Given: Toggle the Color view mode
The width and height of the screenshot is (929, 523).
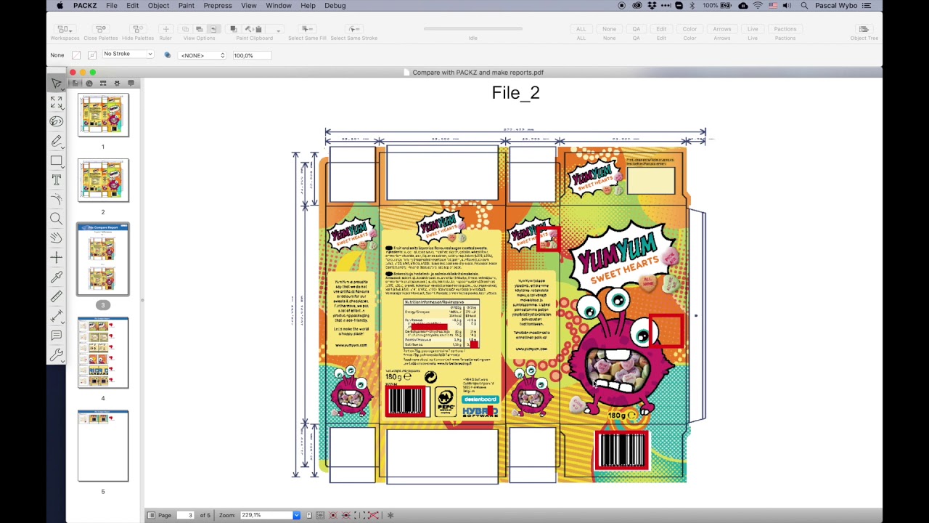Looking at the screenshot, I should [689, 29].
